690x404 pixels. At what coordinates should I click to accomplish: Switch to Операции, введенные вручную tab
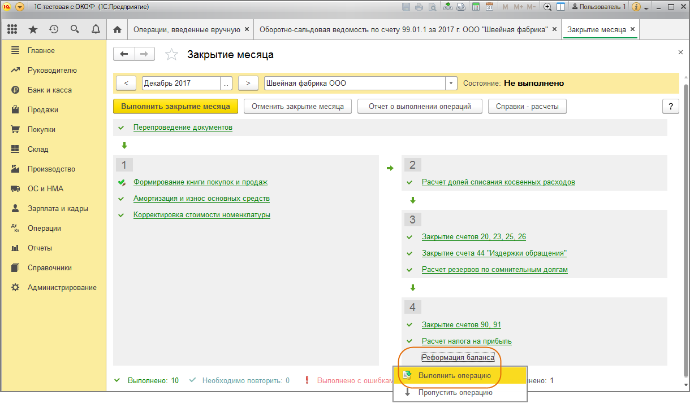pos(187,29)
